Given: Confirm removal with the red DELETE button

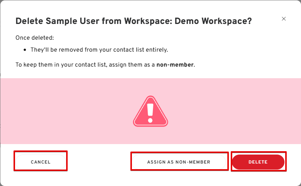Looking at the screenshot, I should click(x=258, y=162).
